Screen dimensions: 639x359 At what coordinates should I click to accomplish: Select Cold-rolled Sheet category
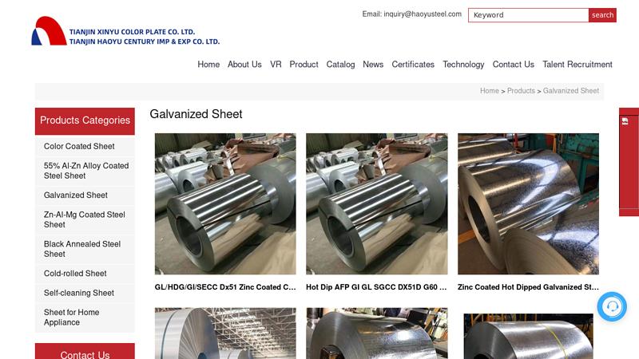[85, 274]
